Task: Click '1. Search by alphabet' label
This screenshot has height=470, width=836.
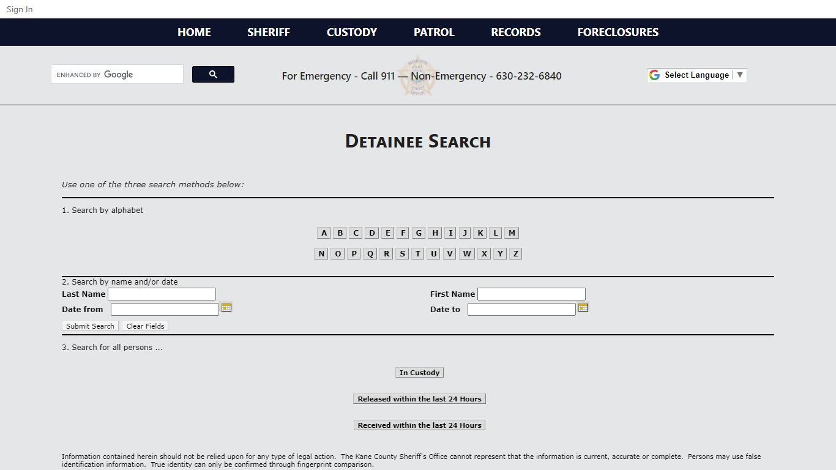Action: 103,211
